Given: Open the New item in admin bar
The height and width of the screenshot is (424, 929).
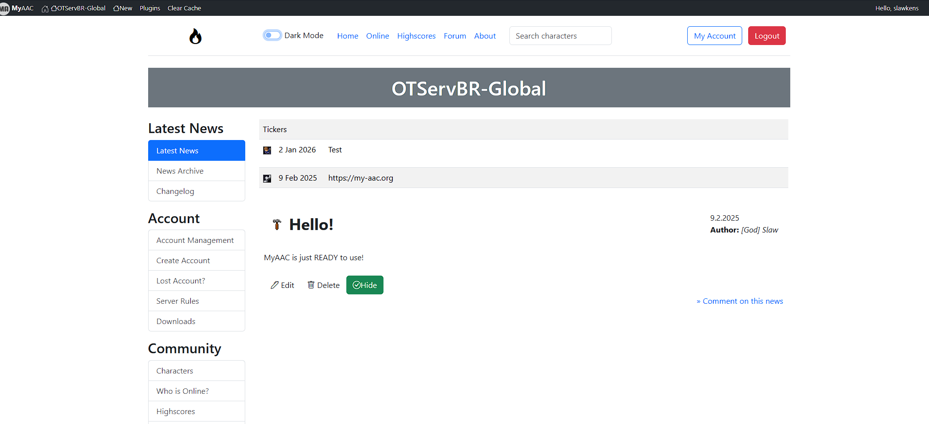Looking at the screenshot, I should tap(123, 8).
